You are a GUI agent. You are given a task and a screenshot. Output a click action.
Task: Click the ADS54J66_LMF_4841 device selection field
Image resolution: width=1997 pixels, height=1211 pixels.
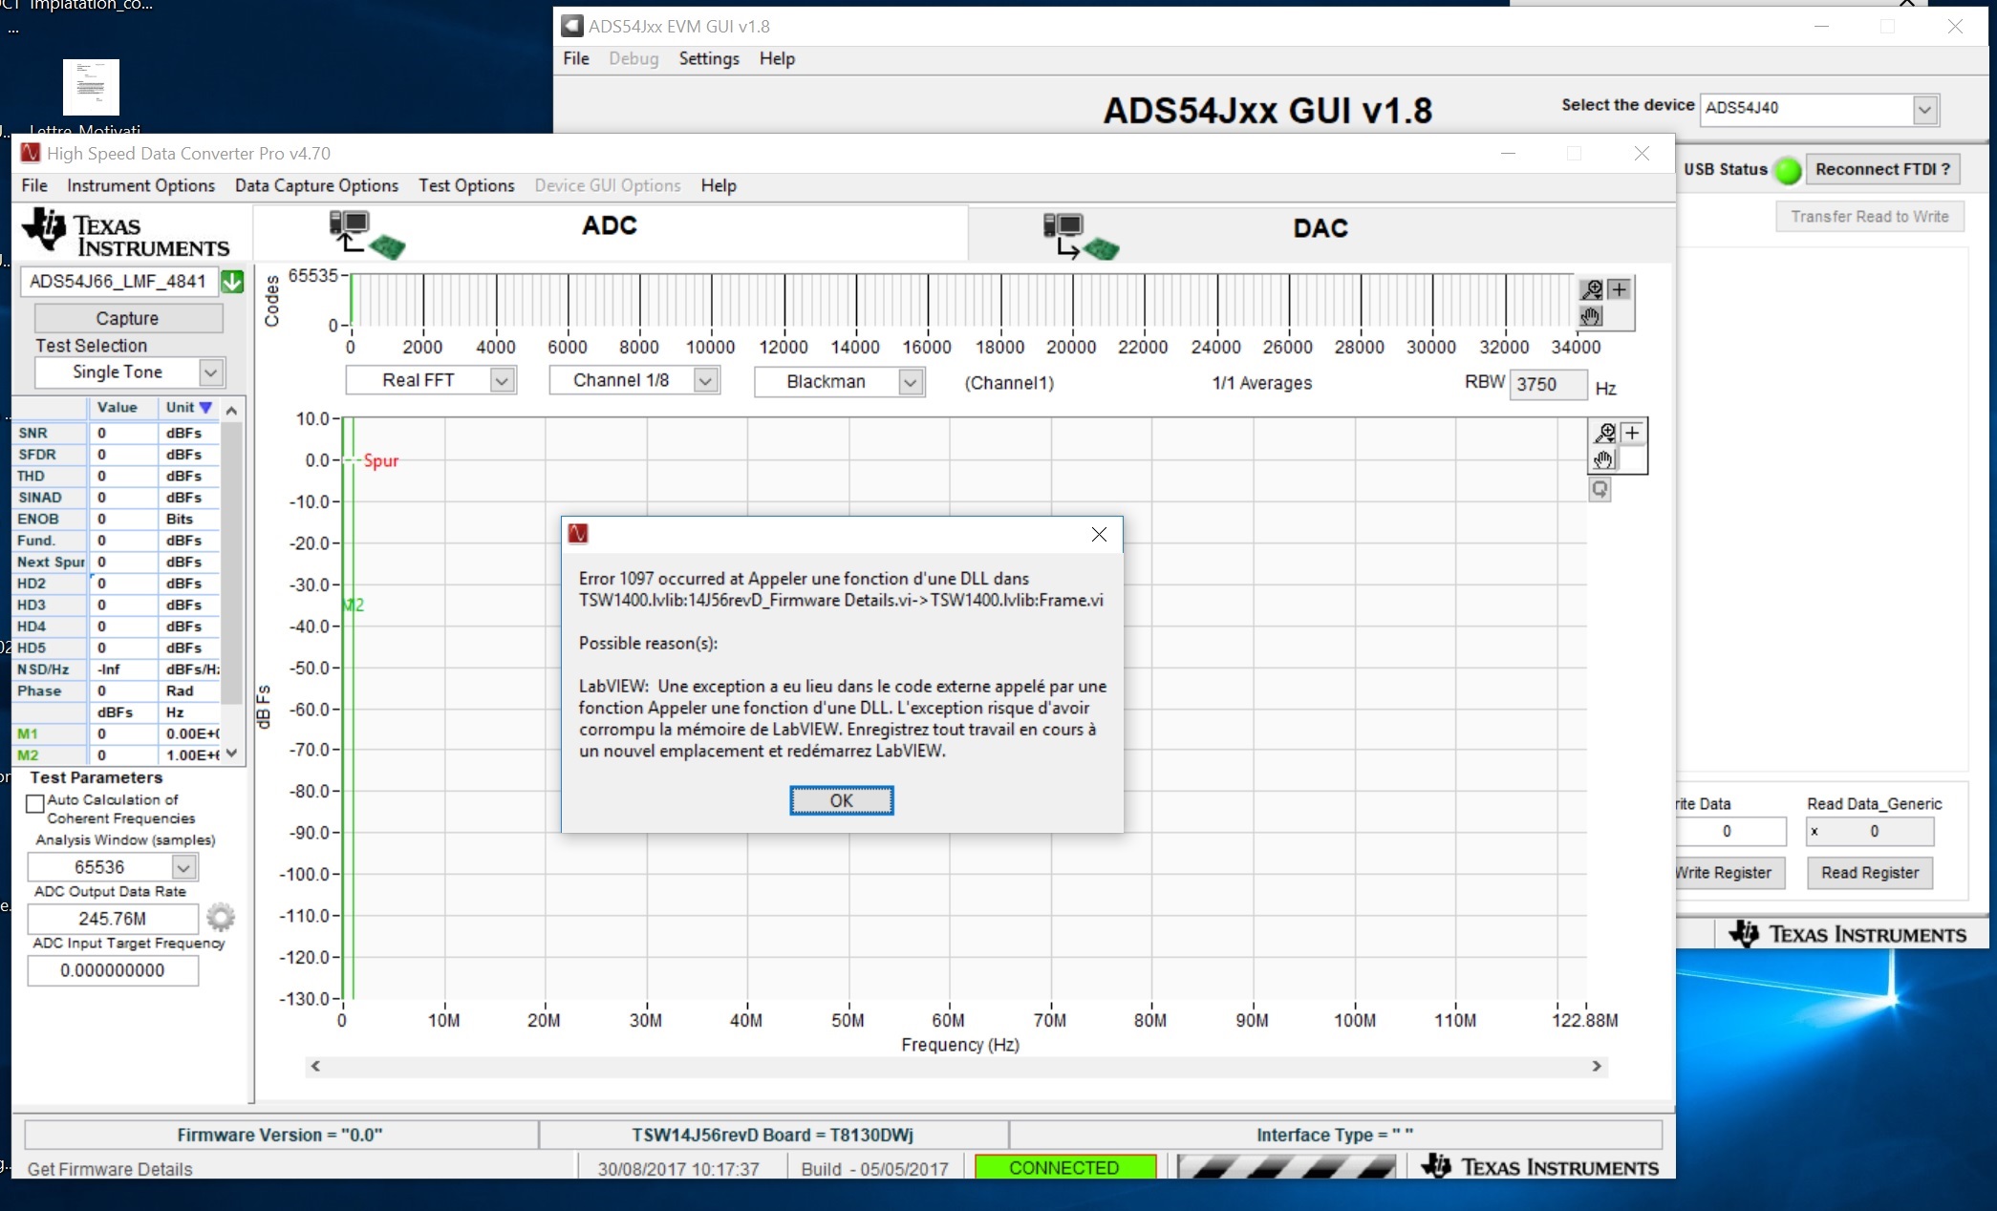(x=119, y=282)
